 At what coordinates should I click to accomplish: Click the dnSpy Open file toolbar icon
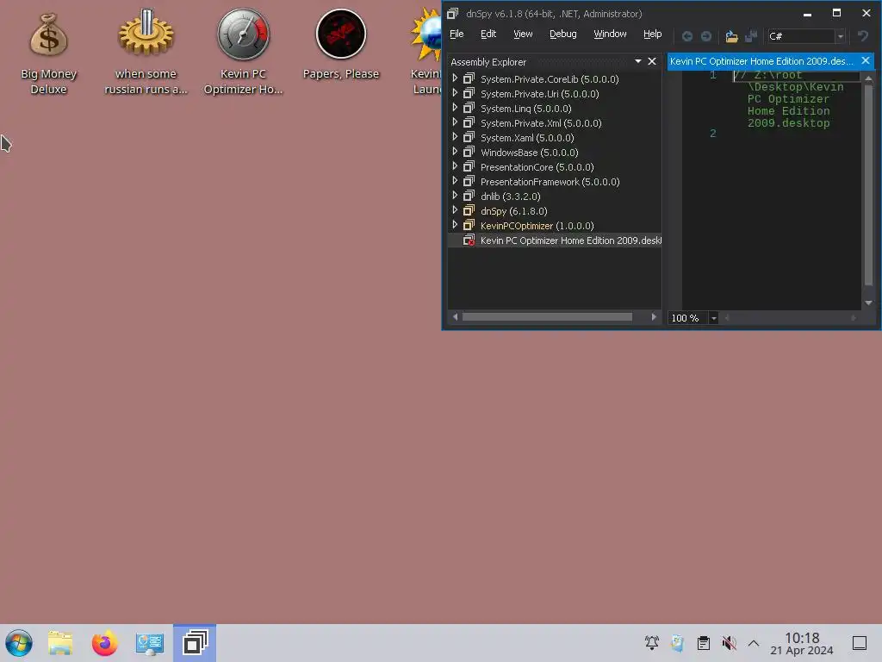[731, 36]
